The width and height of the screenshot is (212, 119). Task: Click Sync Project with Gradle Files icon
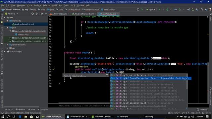pos(188,10)
